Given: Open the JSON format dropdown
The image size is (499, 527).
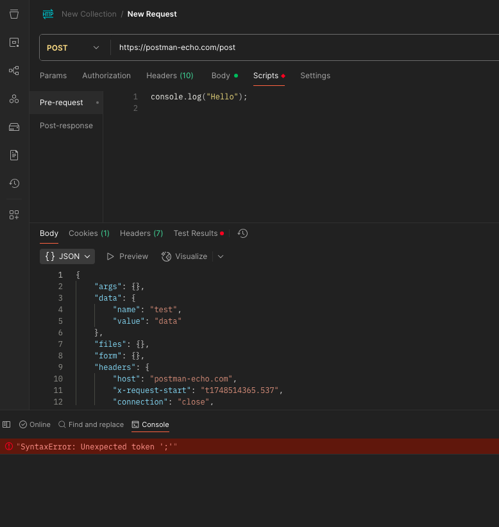Looking at the screenshot, I should pyautogui.click(x=67, y=256).
